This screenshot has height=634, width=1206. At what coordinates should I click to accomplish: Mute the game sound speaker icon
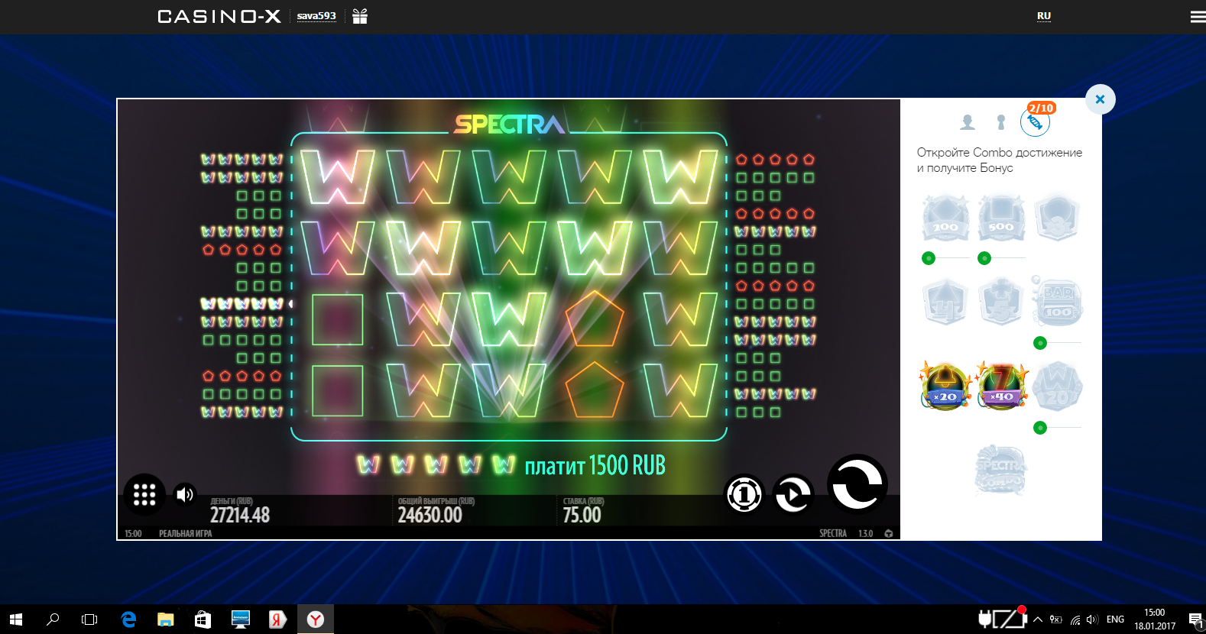[185, 494]
